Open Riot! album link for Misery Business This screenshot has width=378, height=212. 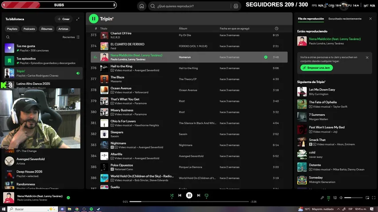point(182,112)
